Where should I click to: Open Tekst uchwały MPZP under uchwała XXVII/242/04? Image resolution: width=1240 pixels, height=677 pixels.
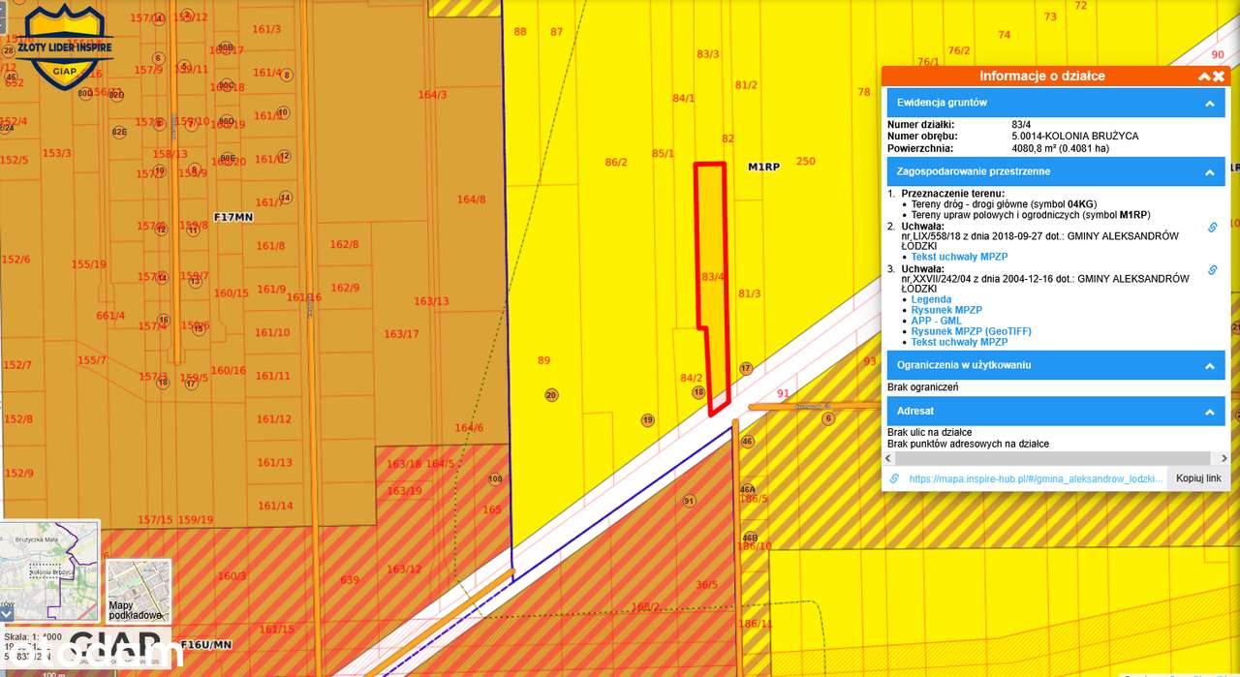(959, 342)
